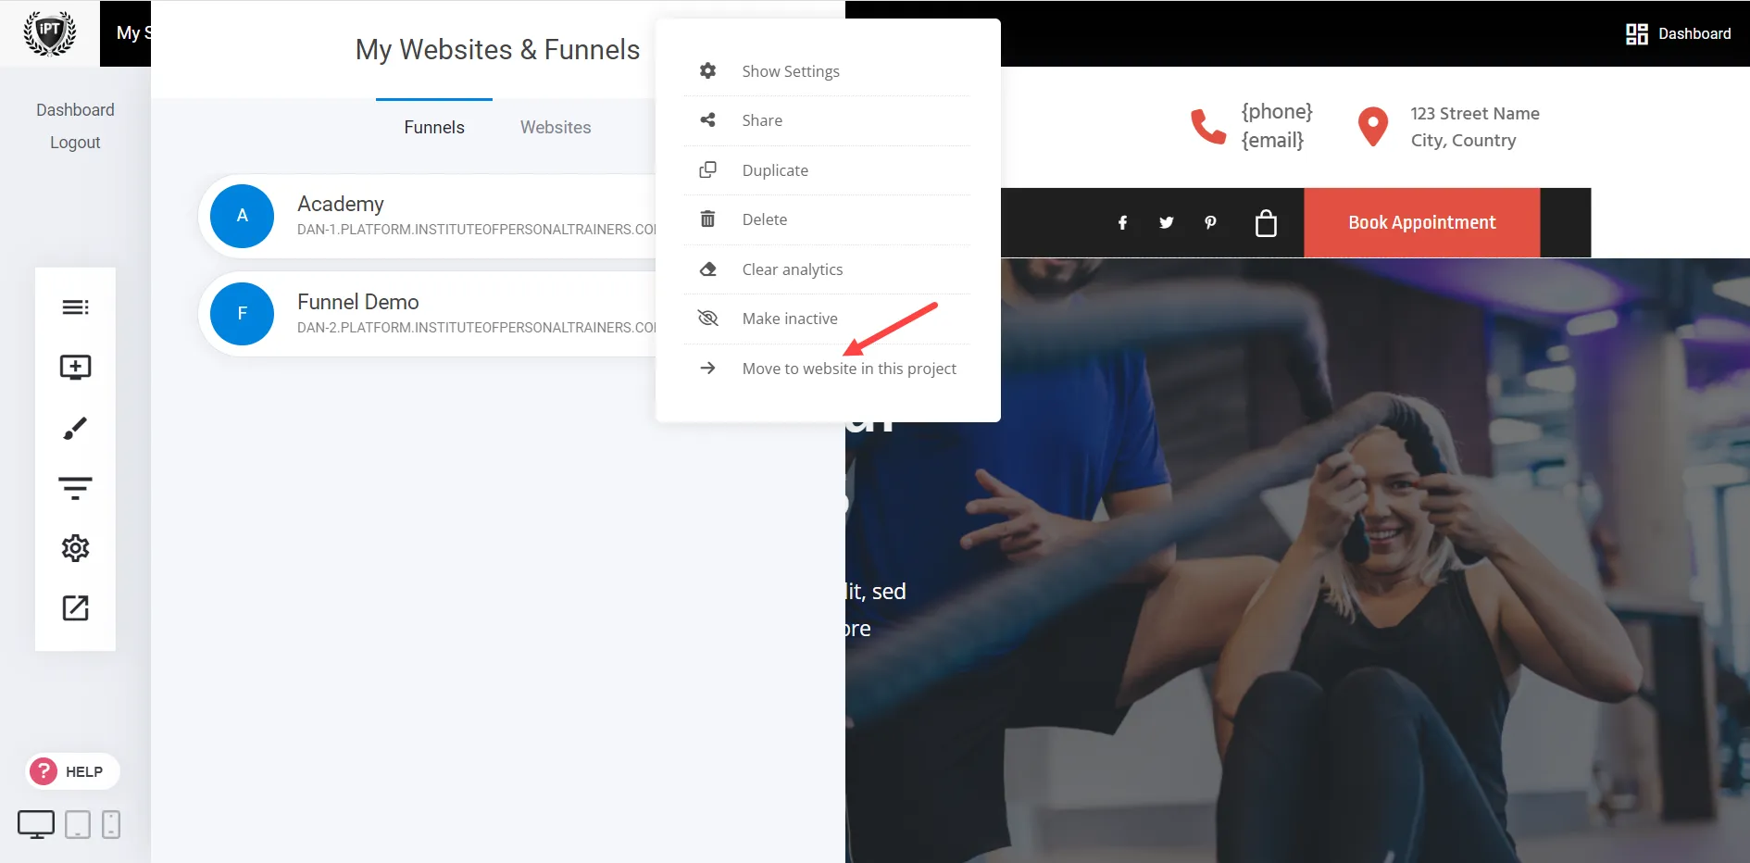
Task: Click the Twitter icon in site header
Action: (1167, 223)
